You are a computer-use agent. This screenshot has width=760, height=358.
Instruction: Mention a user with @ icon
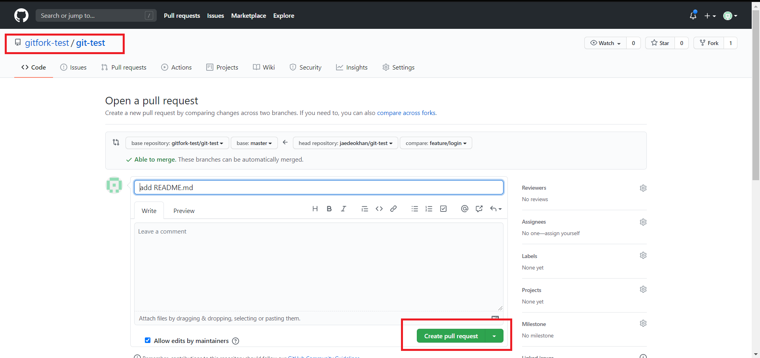point(465,209)
